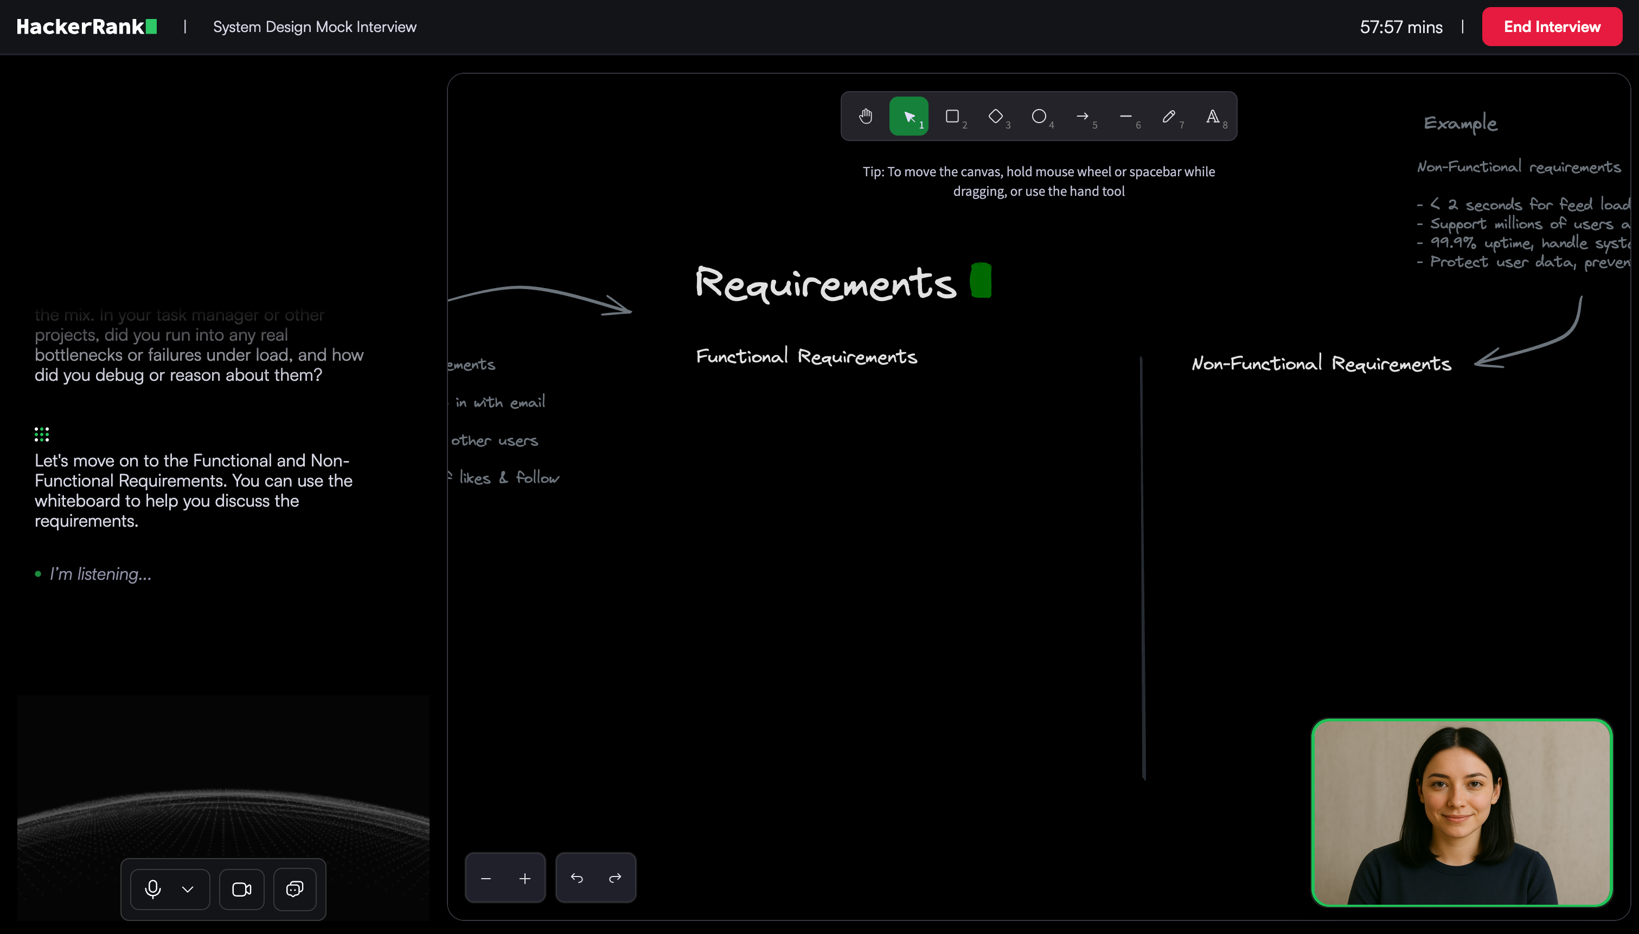Click the End Interview button
The image size is (1639, 934).
coord(1552,27)
